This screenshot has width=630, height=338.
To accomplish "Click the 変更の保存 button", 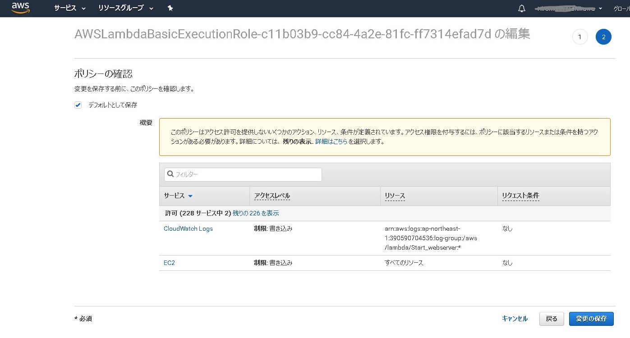I will (x=591, y=319).
